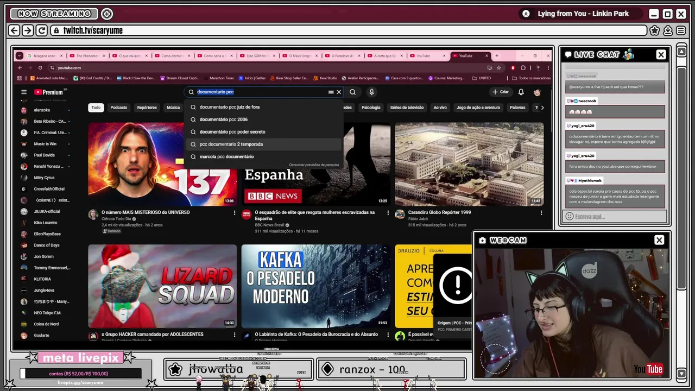The width and height of the screenshot is (695, 391).
Task: Click the download icon in overlay bar
Action: [668, 30]
